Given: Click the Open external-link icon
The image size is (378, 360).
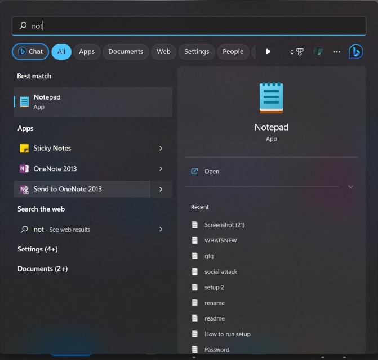Looking at the screenshot, I should click(194, 172).
